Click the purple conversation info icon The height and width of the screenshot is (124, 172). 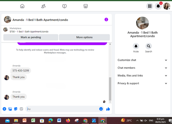coord(106,20)
